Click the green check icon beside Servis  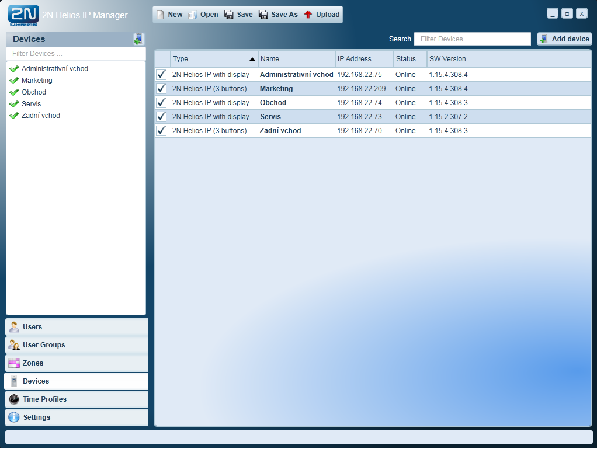[14, 104]
